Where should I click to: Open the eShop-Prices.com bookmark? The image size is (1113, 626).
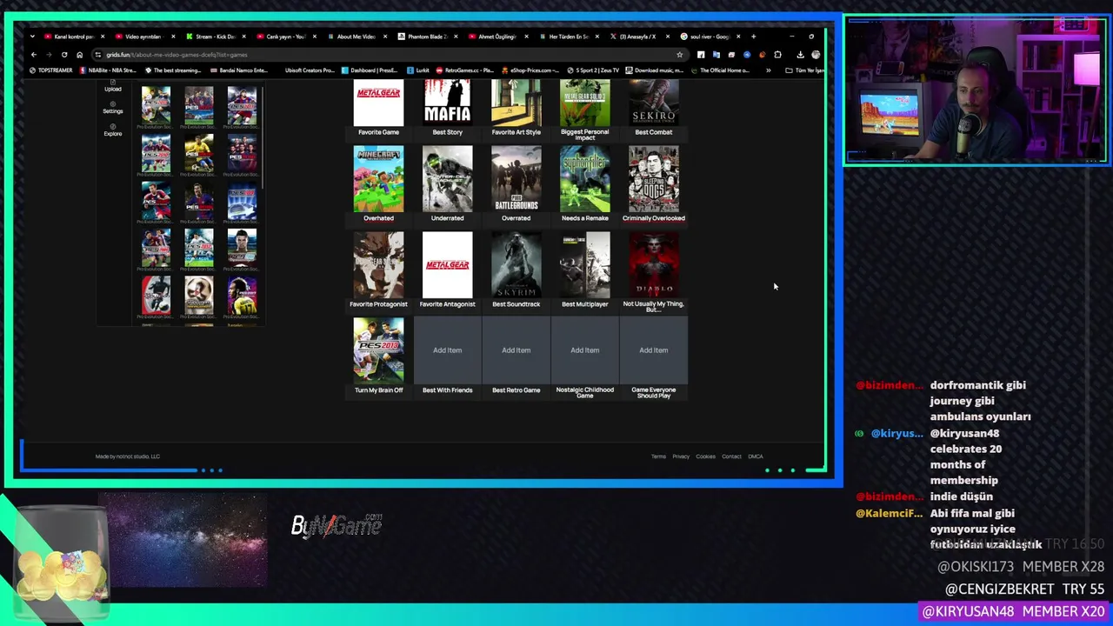530,70
